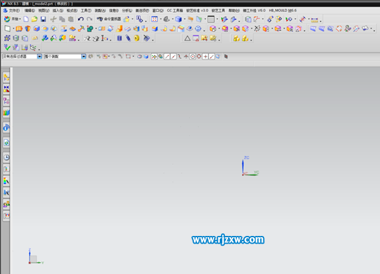This screenshot has width=380, height=274.
Task: Toggle the Mid Point snap option
Action: [174, 56]
